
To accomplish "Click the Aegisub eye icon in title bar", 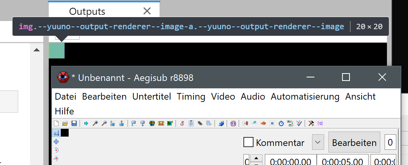I will coord(63,77).
